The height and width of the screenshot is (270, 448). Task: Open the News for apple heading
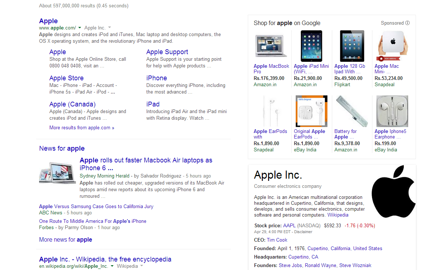tap(62, 148)
